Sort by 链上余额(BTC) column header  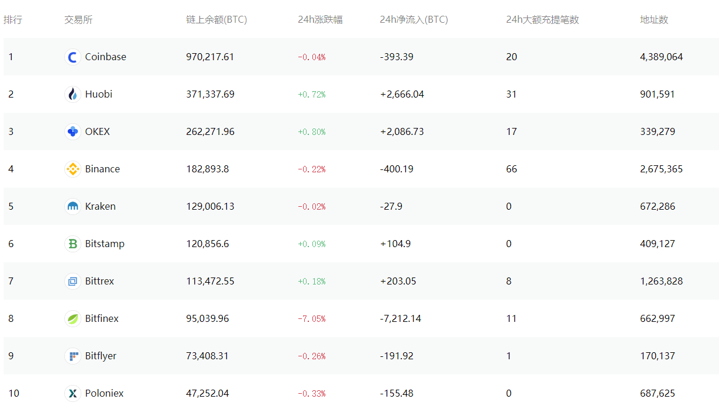(x=216, y=20)
